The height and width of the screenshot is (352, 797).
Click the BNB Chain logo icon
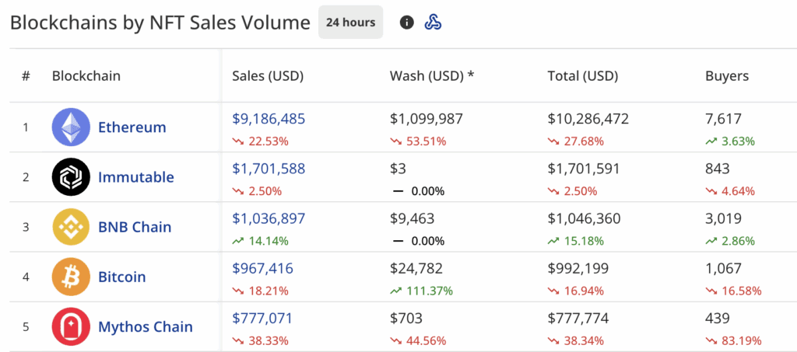(71, 227)
